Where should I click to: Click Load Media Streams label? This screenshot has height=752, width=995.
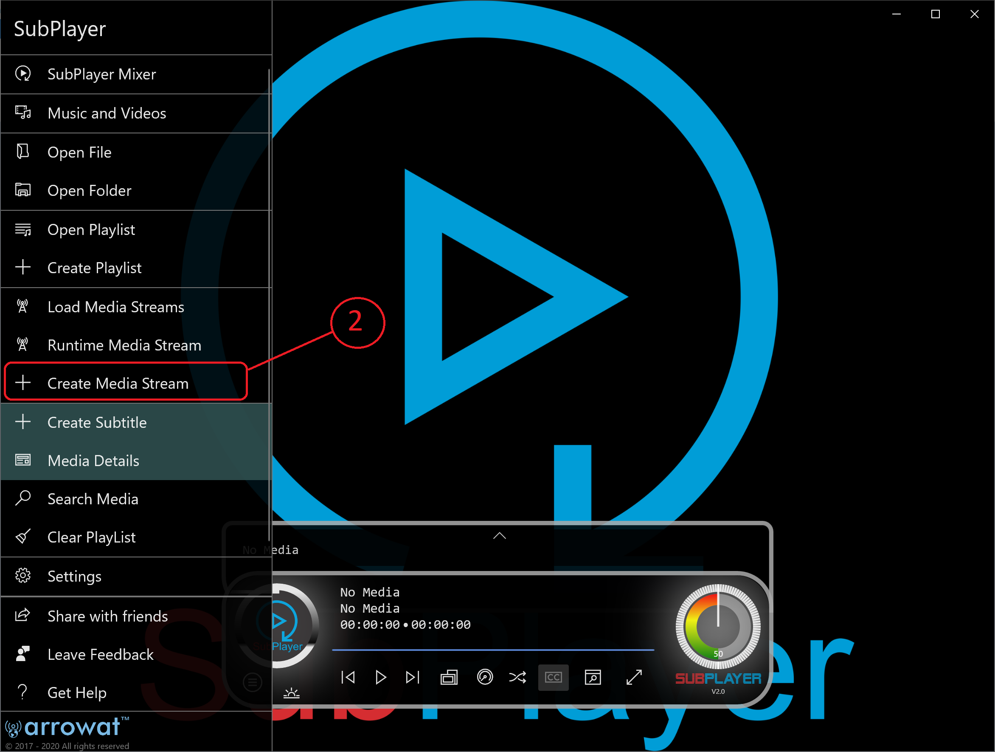point(115,307)
